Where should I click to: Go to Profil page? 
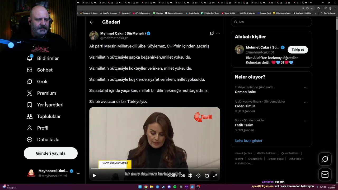point(37,128)
